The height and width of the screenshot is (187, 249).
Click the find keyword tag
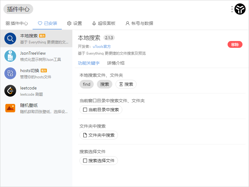point(87,84)
